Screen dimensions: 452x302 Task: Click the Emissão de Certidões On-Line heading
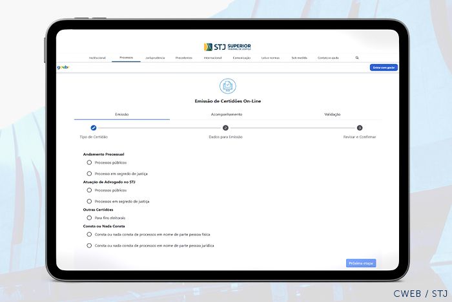pos(228,101)
